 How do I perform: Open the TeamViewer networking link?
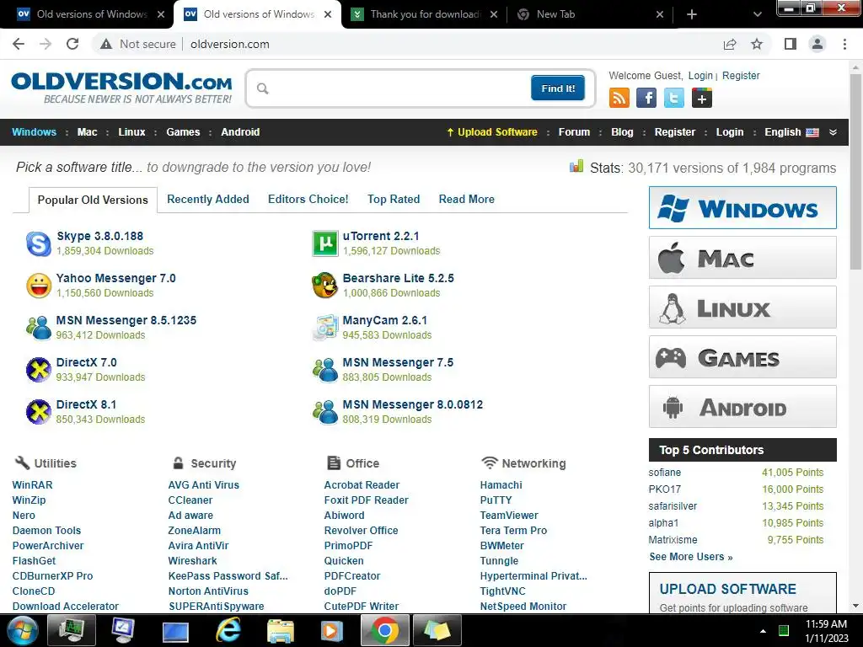509,515
